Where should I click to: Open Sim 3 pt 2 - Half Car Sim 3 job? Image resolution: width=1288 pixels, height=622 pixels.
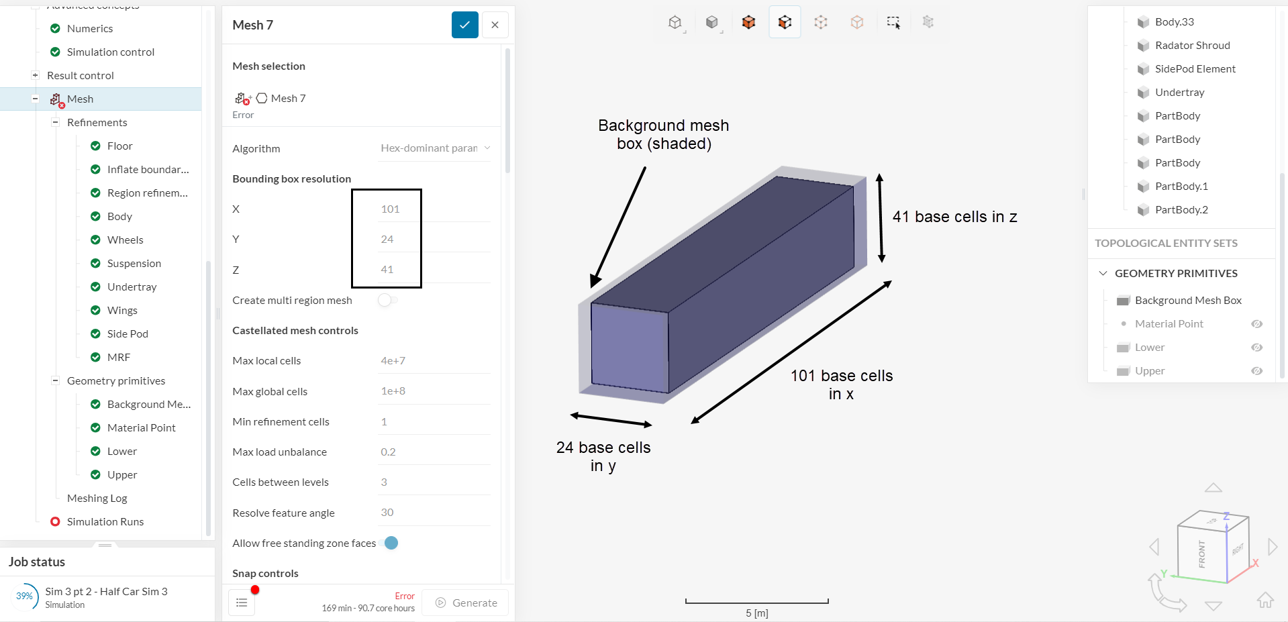click(x=106, y=591)
